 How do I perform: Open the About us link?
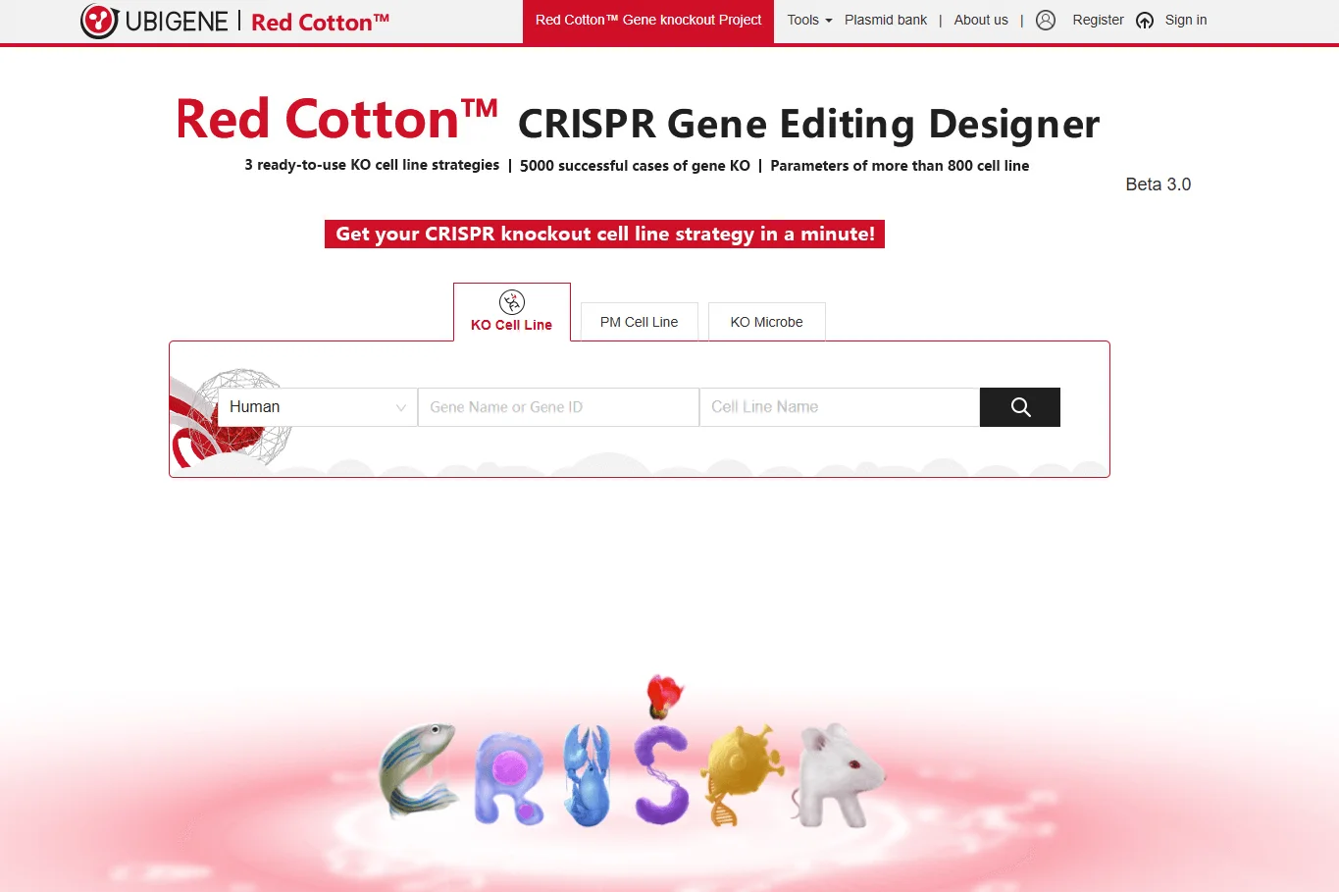point(981,20)
